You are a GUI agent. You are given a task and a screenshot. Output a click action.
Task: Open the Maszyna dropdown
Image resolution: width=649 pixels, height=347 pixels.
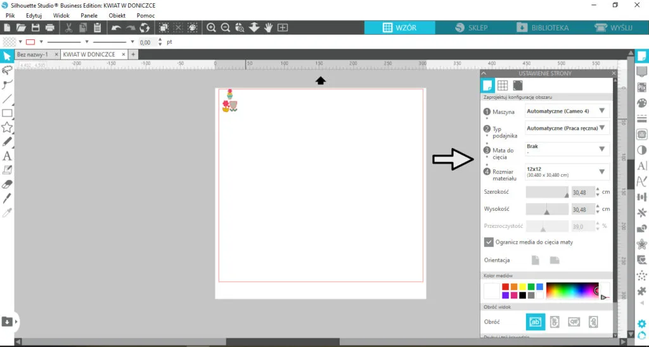567,111
